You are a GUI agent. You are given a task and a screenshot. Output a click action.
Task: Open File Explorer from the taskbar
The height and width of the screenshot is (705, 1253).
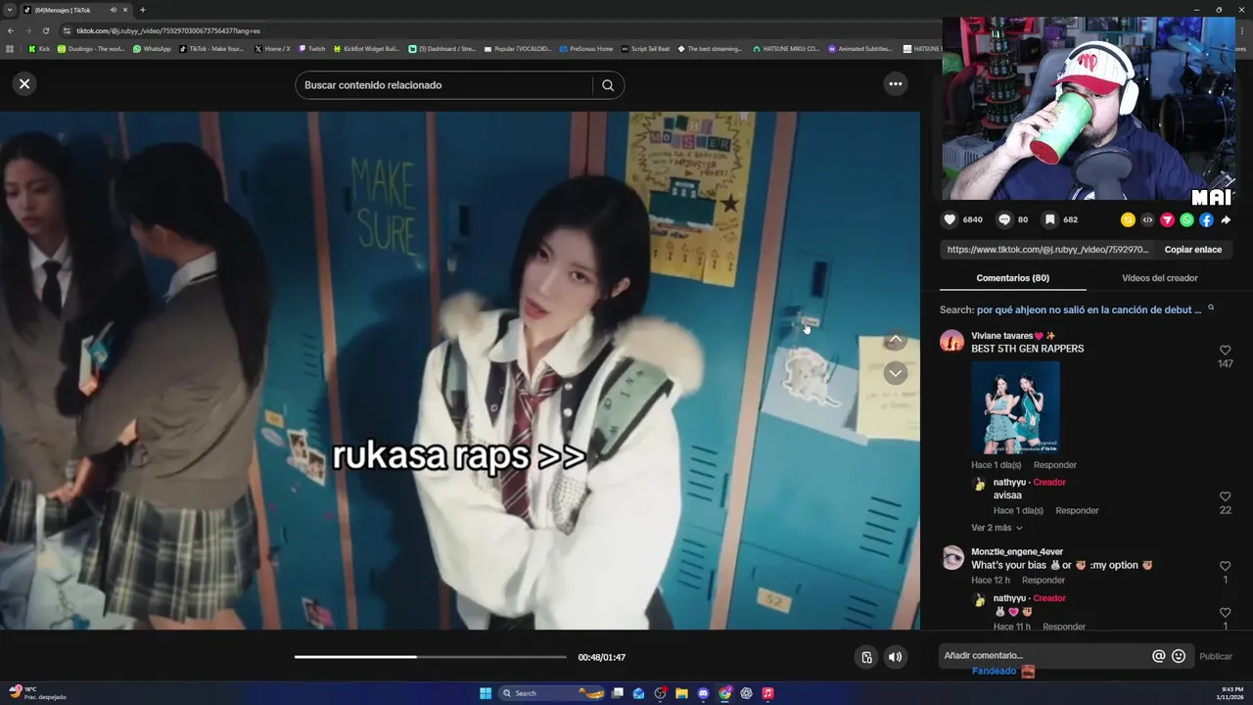[x=681, y=693]
